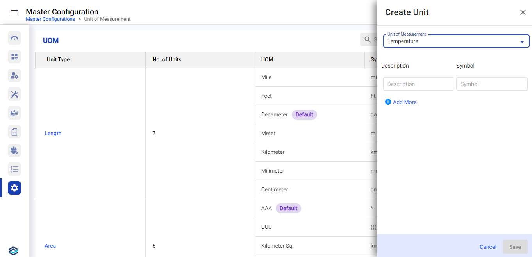Click the search magnifier icon in UOM header
This screenshot has width=532, height=257.
tap(368, 39)
